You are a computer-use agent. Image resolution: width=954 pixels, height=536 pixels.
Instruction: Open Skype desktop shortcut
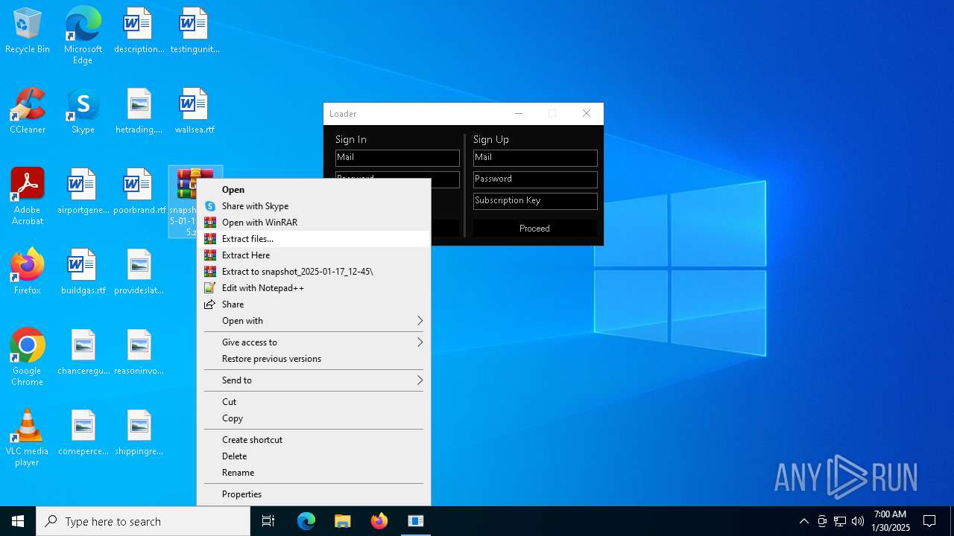coord(83,112)
